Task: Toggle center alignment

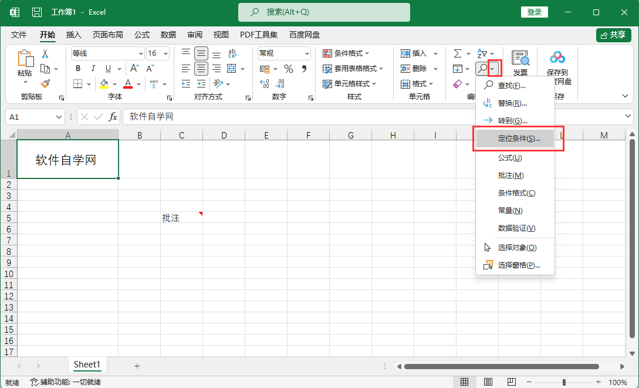Action: [x=200, y=68]
